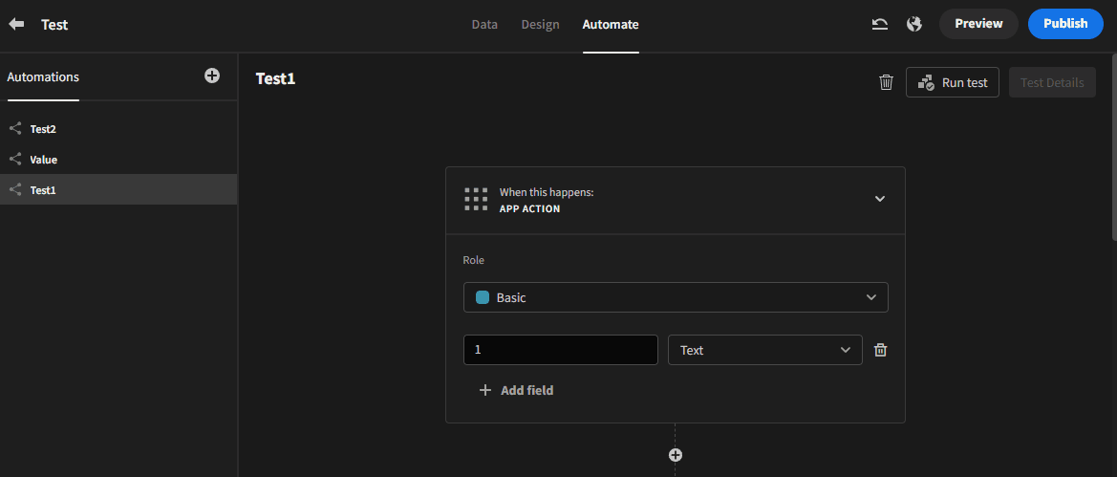Screen dimensions: 1117x477
Task: Click the field name input containing 1
Action: 561,350
